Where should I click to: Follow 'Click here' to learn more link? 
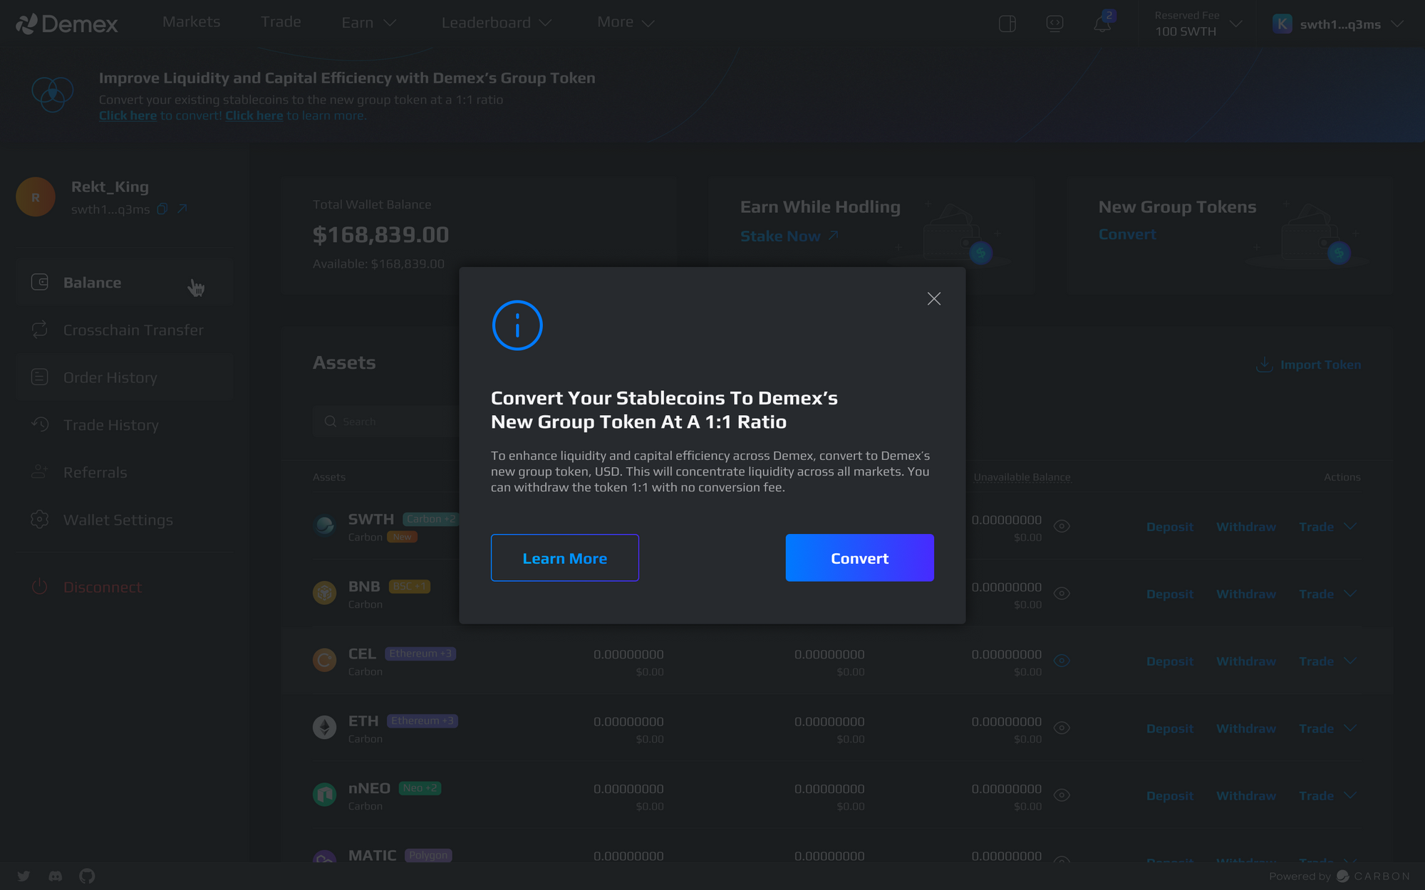(254, 115)
